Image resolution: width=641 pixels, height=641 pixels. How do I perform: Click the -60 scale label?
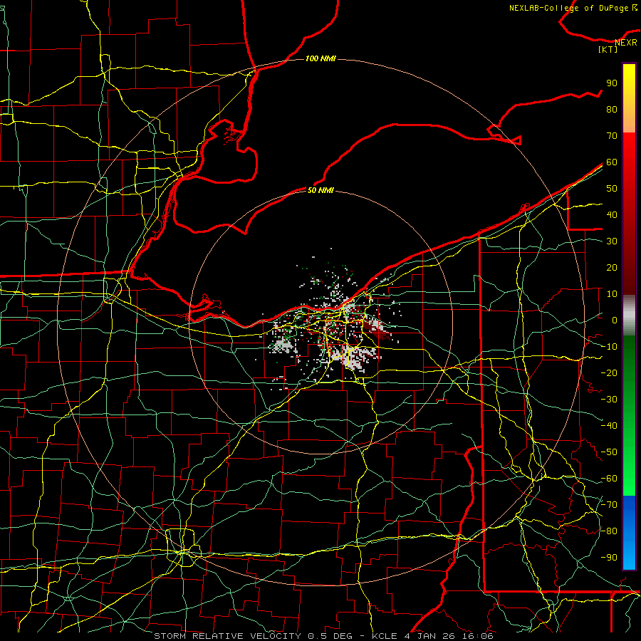pyautogui.click(x=609, y=479)
